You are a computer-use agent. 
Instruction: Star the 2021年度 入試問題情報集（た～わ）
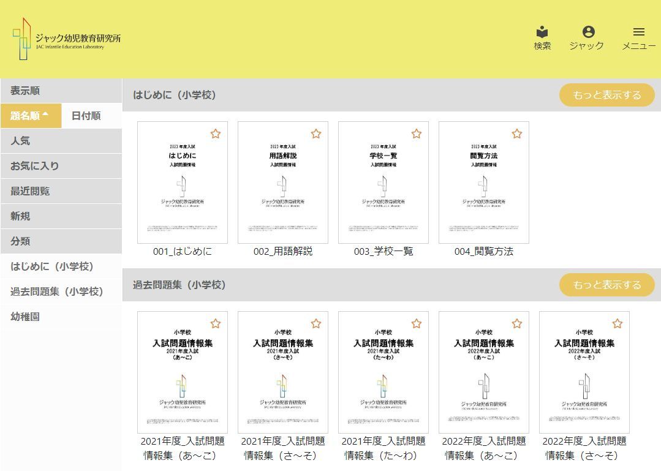coord(417,323)
